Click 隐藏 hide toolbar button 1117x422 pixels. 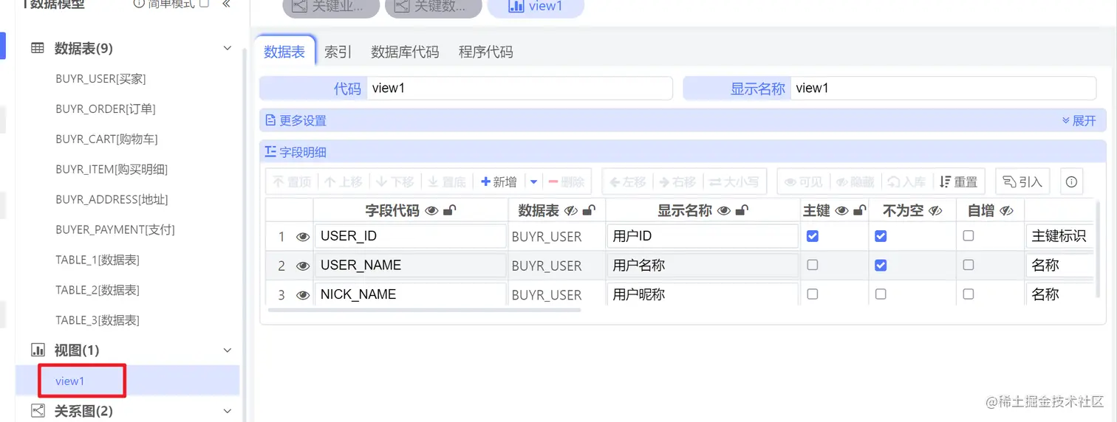855,181
